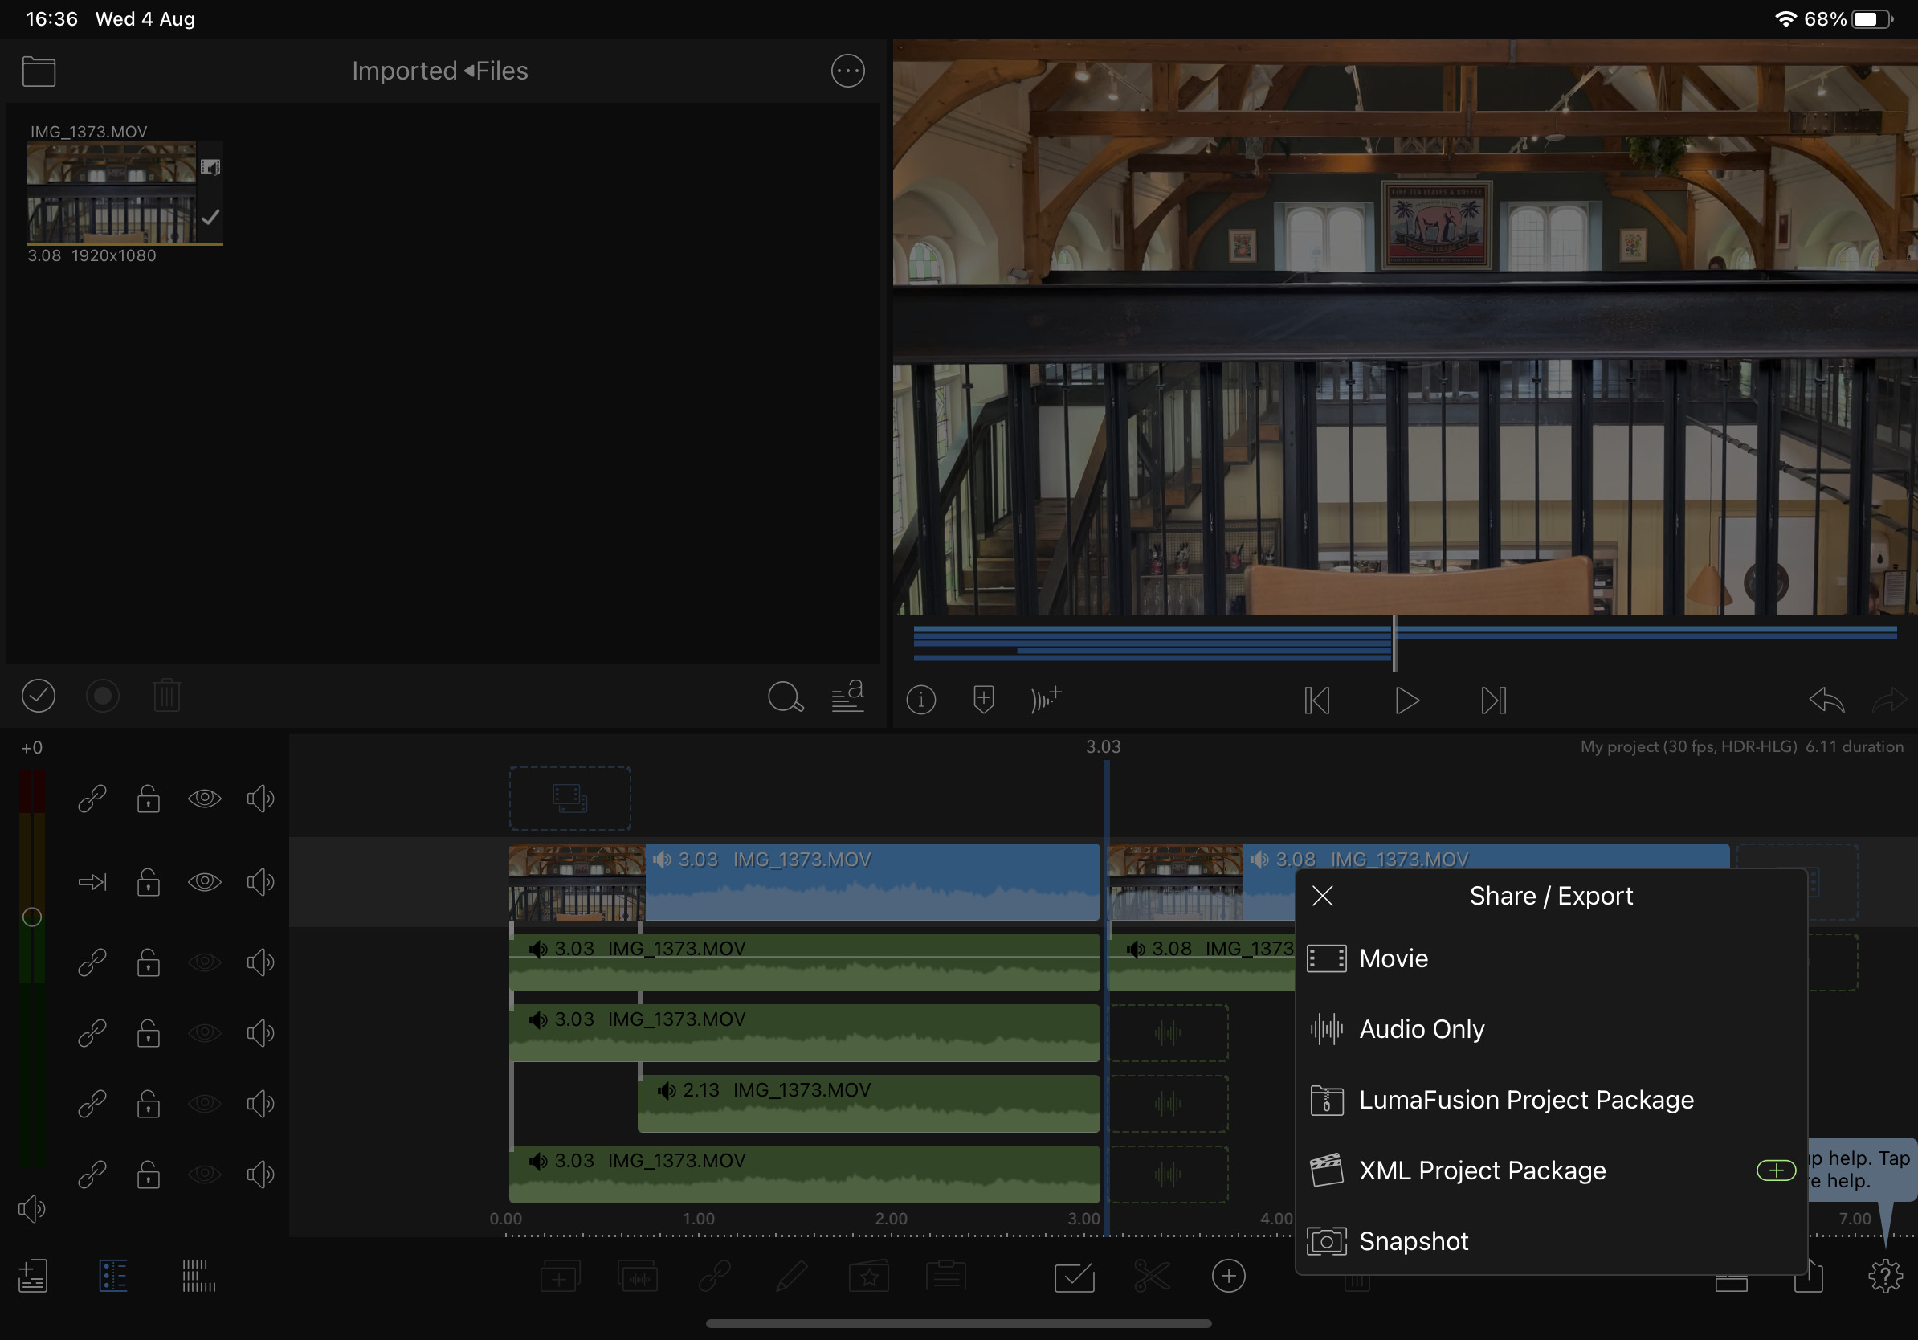Toggle link on the top overlay track

tap(92, 799)
